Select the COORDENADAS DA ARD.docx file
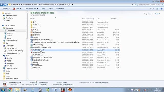The height and width of the screenshot is (92, 164). tap(43, 40)
